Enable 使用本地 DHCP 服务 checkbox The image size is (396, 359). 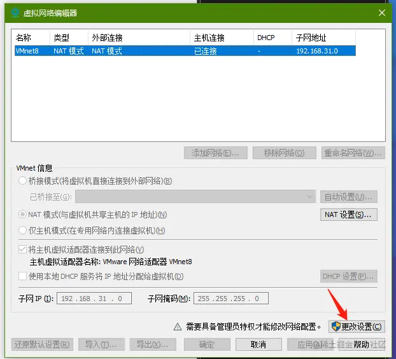[22, 276]
